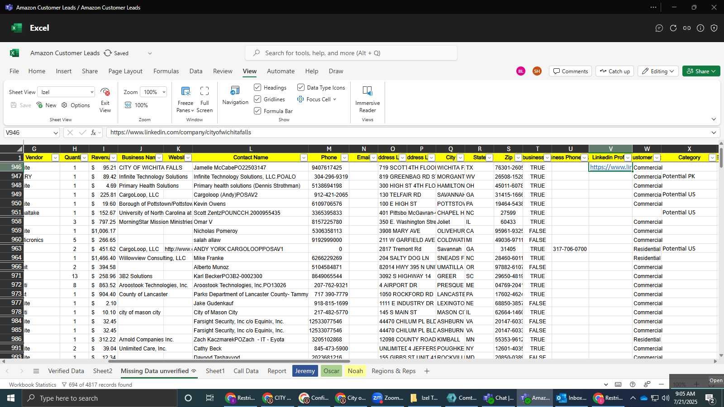The height and width of the screenshot is (407, 724).
Task: Click the refresh icon in Teams header
Action: [x=673, y=28]
